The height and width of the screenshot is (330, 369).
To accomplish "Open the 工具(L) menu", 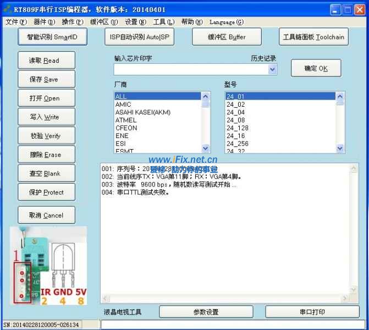I will click(x=164, y=22).
